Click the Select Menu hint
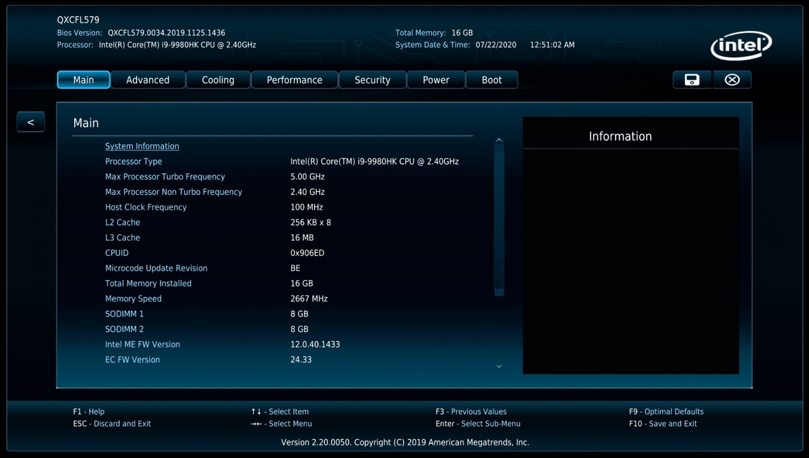 coord(281,424)
